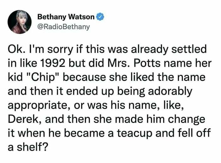Click the word "Ok." starting the tweet
Screen dimensions: 221x163
(17, 49)
